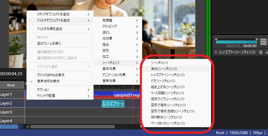Toggle レンズブラー effect enable circle
The height and width of the screenshot is (136, 268).
click(x=216, y=52)
